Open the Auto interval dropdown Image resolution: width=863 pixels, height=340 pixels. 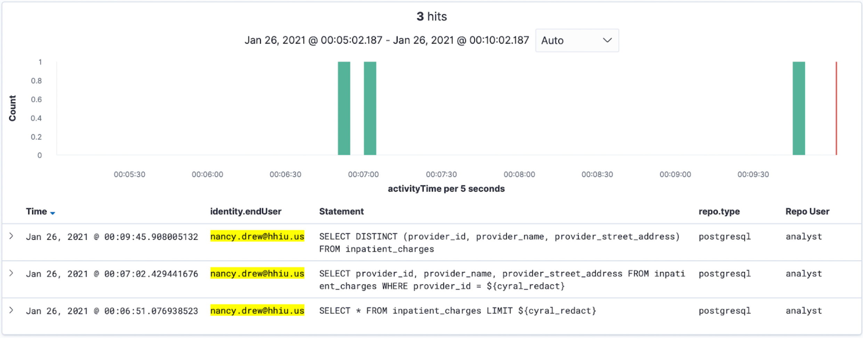[577, 41]
